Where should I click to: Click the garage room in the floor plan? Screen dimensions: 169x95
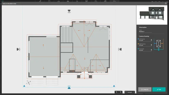(x=44, y=56)
